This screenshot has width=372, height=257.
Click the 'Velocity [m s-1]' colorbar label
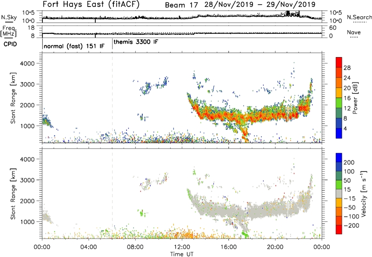(363, 193)
